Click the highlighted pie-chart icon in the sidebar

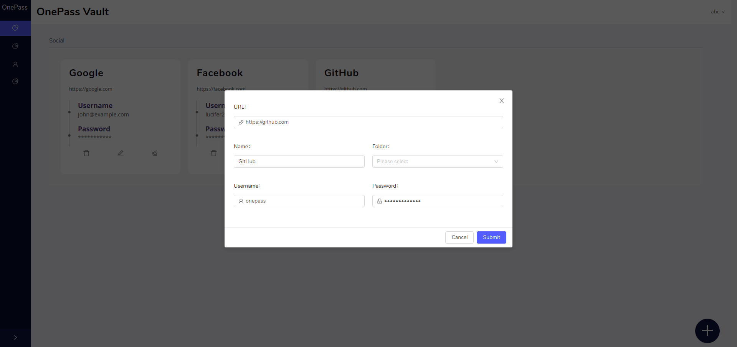(x=15, y=28)
